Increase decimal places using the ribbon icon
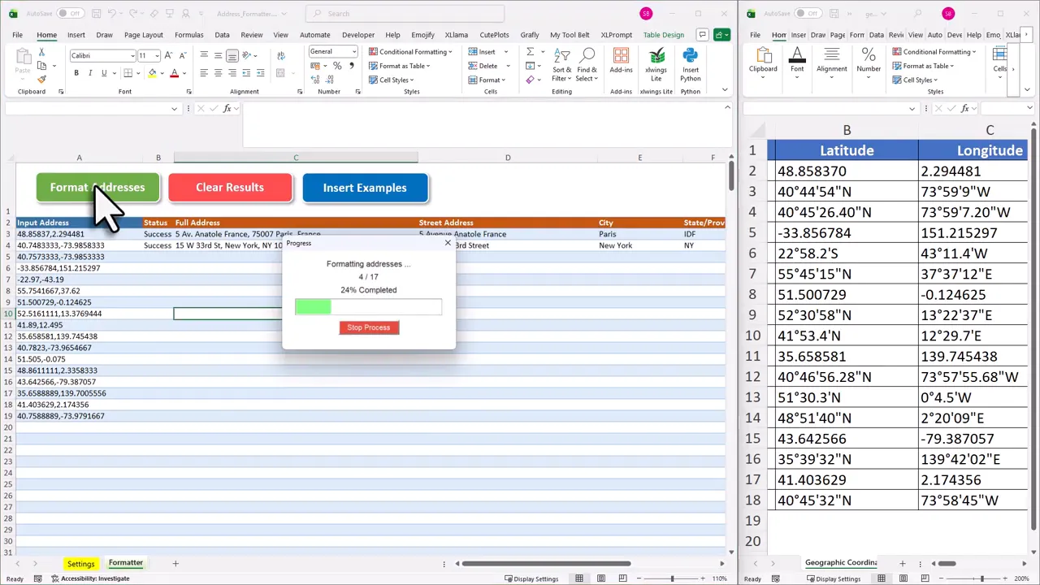 coord(314,79)
